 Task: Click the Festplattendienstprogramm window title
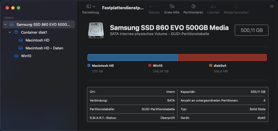coord(123,8)
